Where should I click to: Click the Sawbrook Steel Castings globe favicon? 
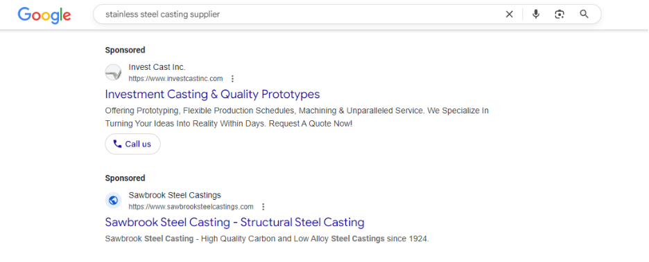tap(113, 200)
